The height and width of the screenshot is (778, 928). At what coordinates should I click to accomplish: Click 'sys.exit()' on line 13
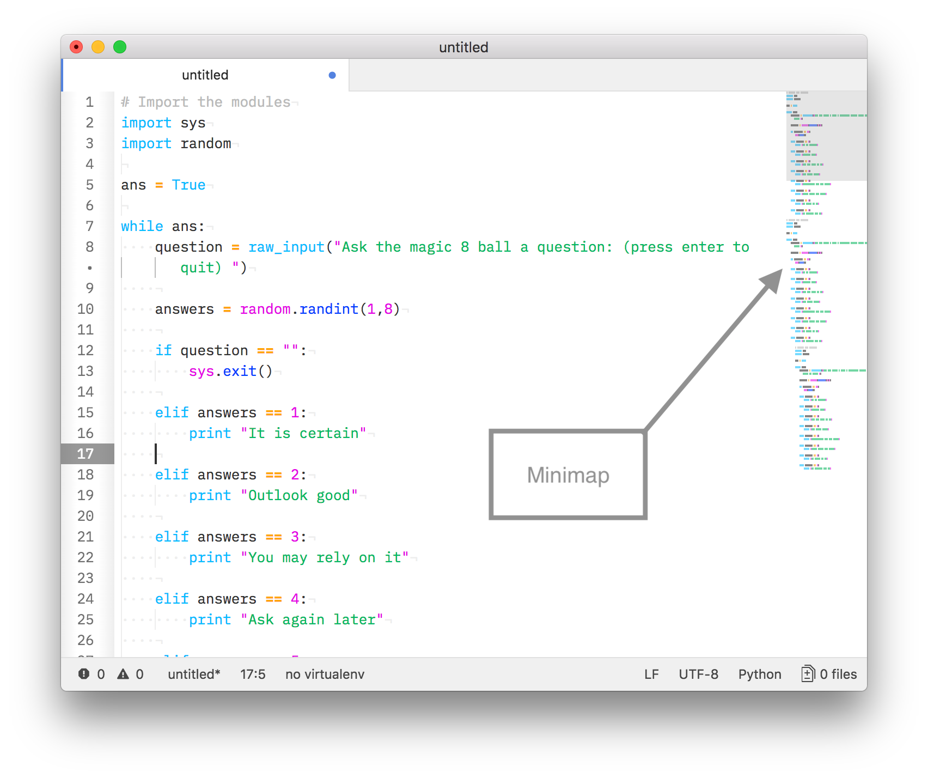coord(231,371)
